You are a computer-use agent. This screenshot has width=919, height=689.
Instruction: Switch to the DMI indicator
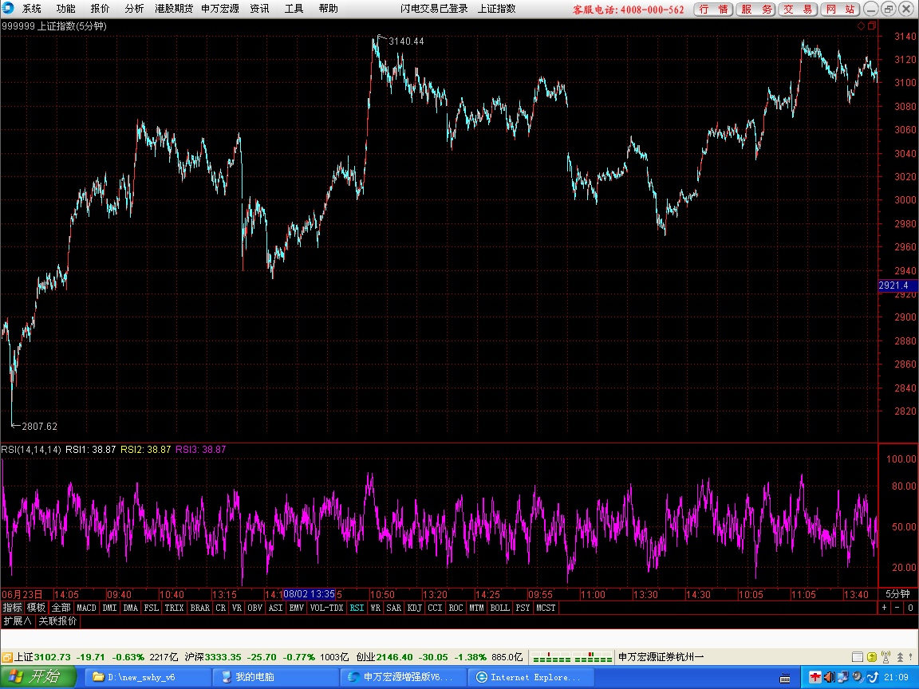pos(109,608)
